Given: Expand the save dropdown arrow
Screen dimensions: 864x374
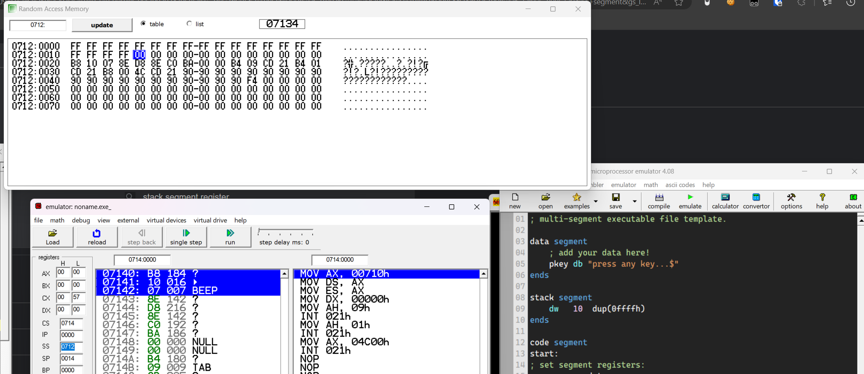Looking at the screenshot, I should (635, 201).
